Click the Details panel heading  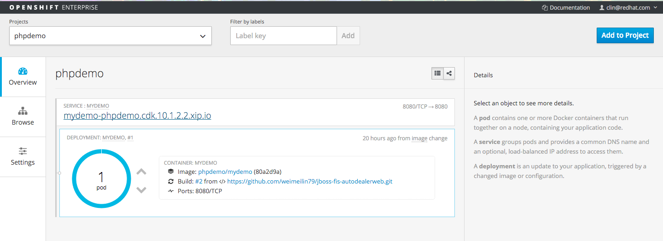tap(483, 75)
